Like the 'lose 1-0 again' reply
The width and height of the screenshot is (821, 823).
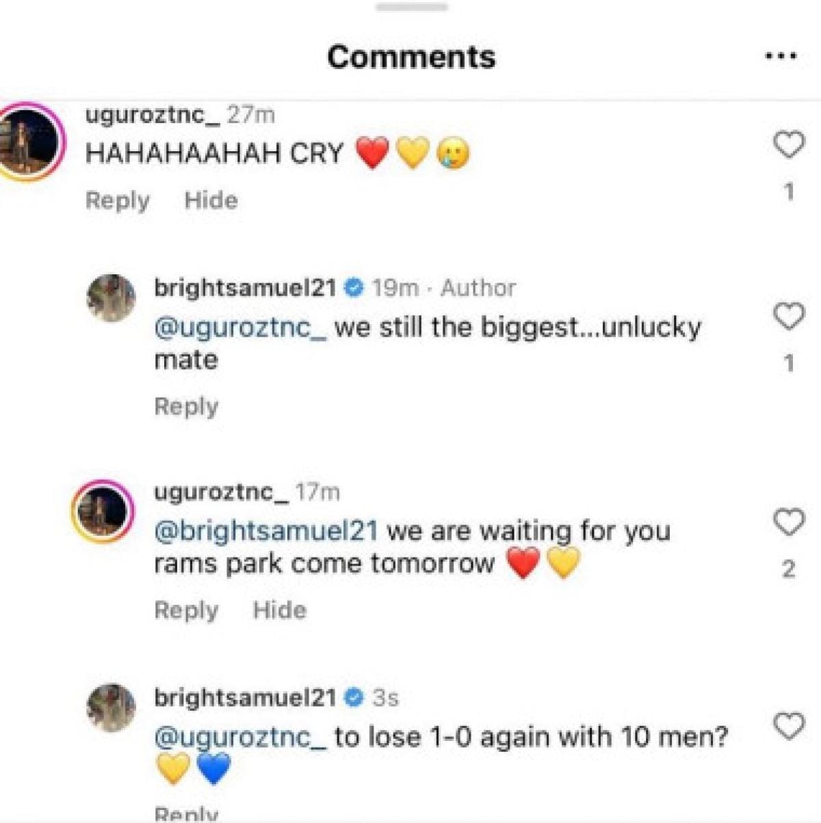[x=788, y=726]
